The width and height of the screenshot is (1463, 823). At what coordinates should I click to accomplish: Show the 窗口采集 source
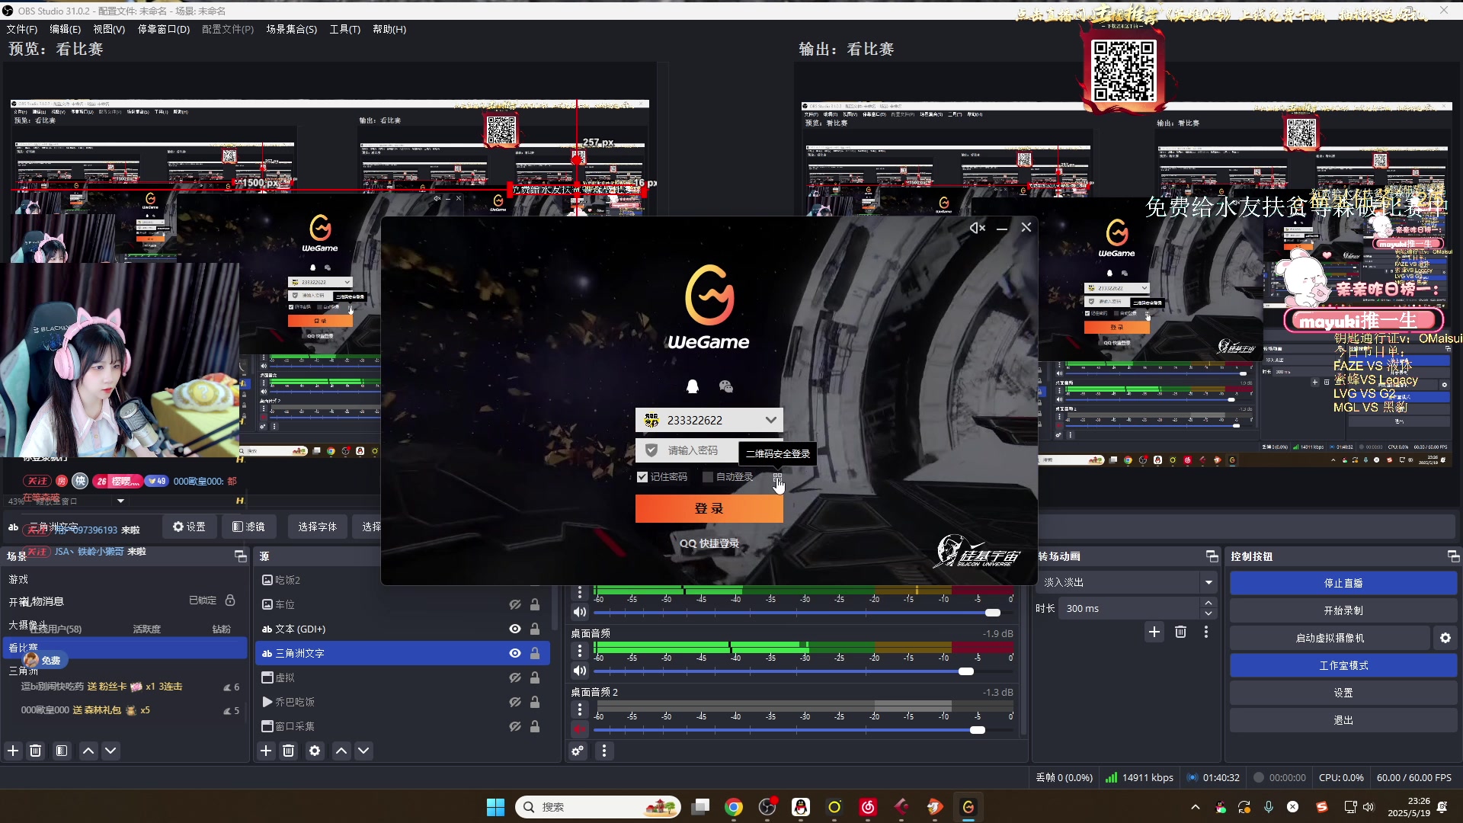click(515, 727)
